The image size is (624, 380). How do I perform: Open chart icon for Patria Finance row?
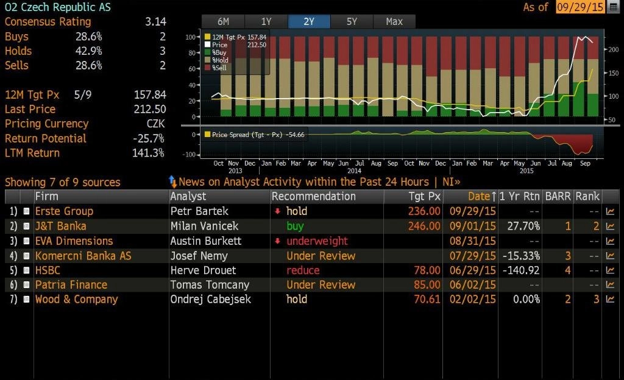(610, 284)
